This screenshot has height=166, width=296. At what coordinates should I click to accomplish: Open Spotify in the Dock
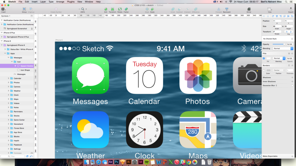pyautogui.click(x=147, y=162)
